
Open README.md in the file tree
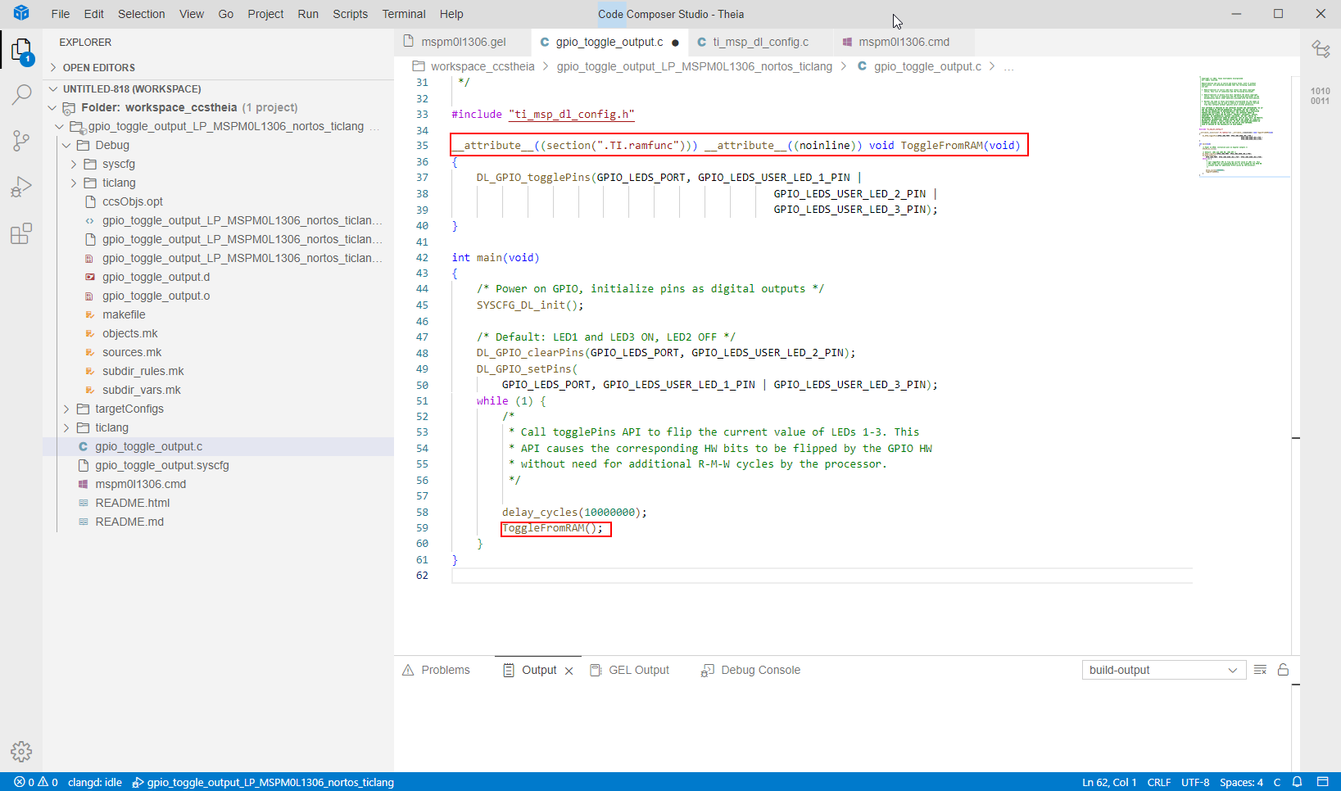click(x=129, y=522)
